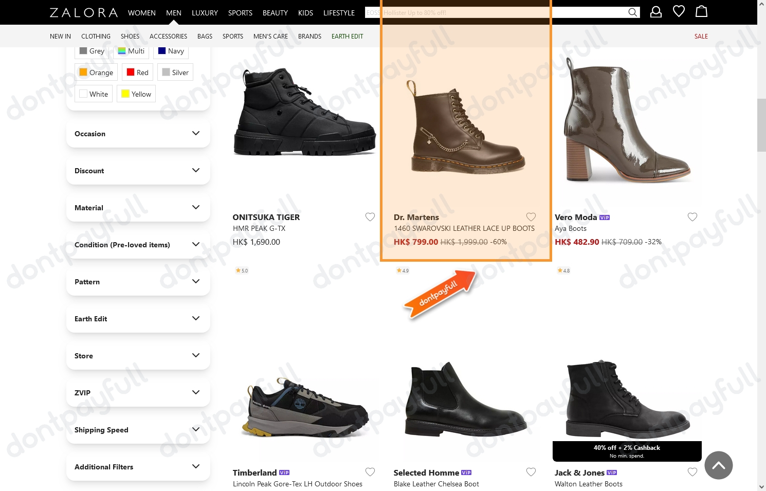The height and width of the screenshot is (491, 766).
Task: Open the LIFESTYLE section
Action: coord(339,13)
